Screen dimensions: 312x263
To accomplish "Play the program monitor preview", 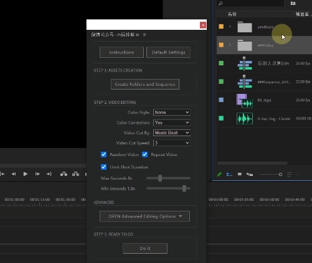I will pos(26,174).
